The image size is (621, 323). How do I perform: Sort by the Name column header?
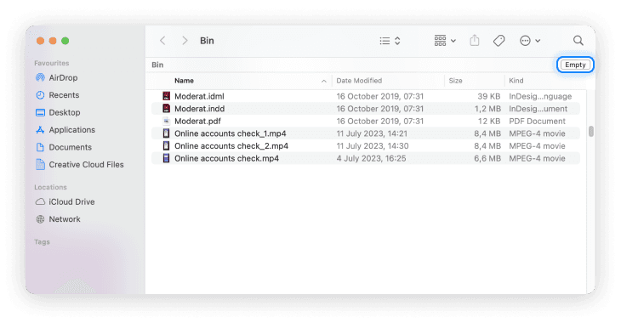184,81
